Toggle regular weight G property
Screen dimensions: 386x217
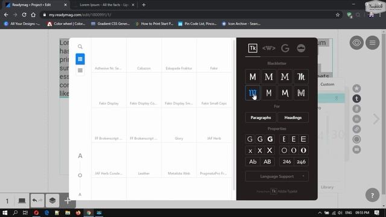click(x=260, y=139)
